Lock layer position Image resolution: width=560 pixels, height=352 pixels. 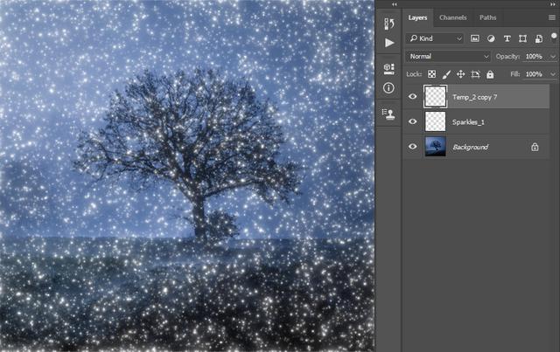pyautogui.click(x=461, y=74)
